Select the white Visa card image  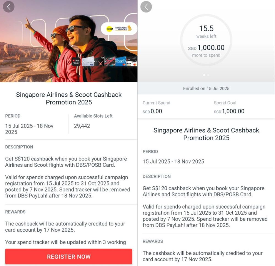(88, 61)
